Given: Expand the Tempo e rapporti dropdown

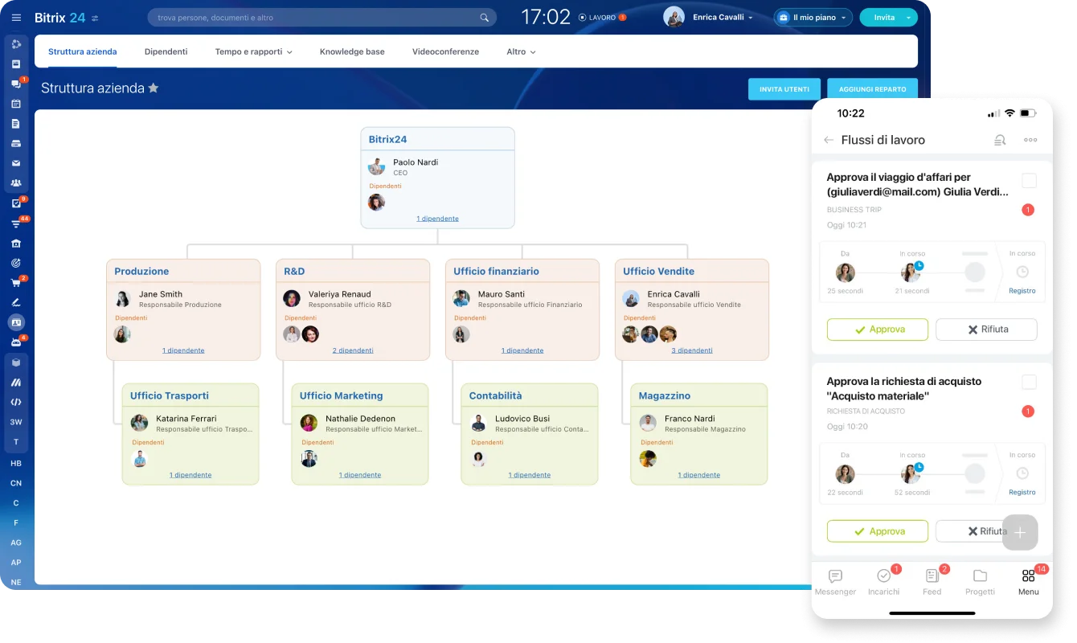Looking at the screenshot, I should tap(253, 51).
